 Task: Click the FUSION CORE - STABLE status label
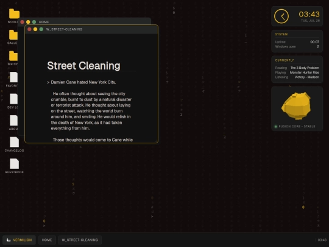[297, 126]
